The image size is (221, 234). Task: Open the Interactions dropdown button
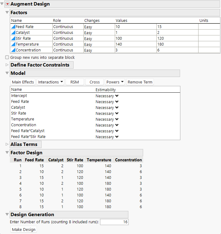[50, 82]
